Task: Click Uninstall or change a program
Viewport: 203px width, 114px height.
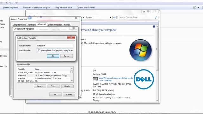Action: 37,8
